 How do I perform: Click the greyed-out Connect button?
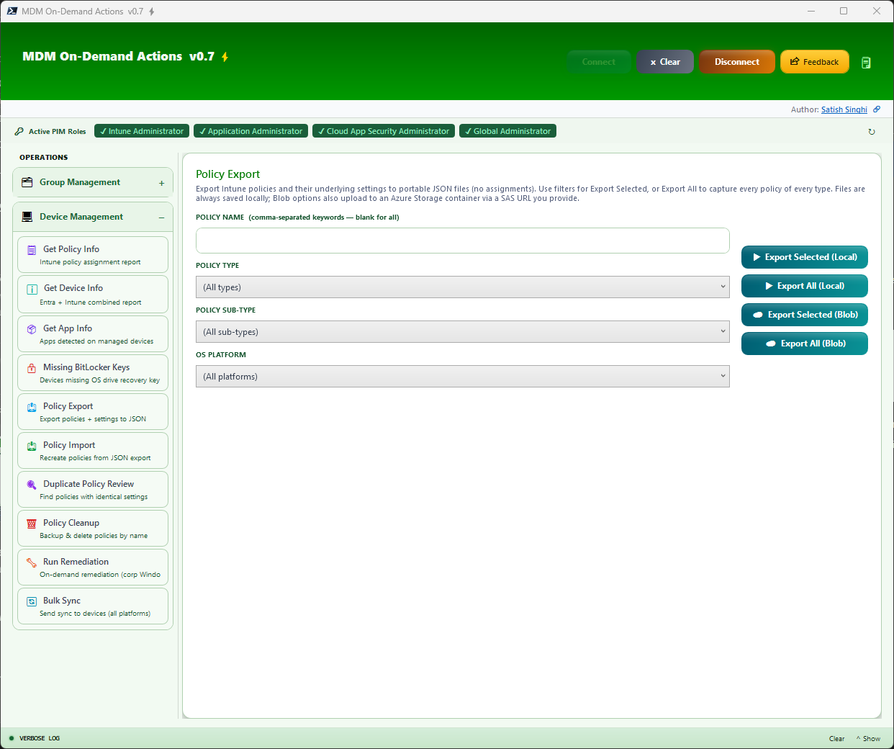tap(599, 62)
